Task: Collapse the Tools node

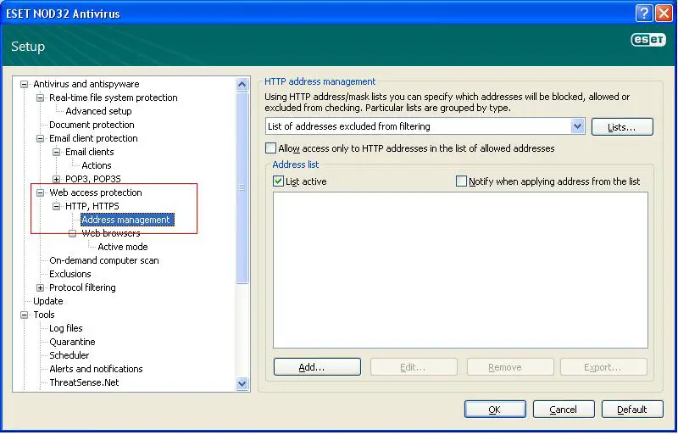Action: (25, 315)
